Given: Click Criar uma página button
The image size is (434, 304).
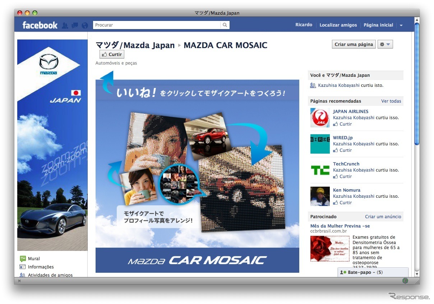Looking at the screenshot, I should 354,45.
